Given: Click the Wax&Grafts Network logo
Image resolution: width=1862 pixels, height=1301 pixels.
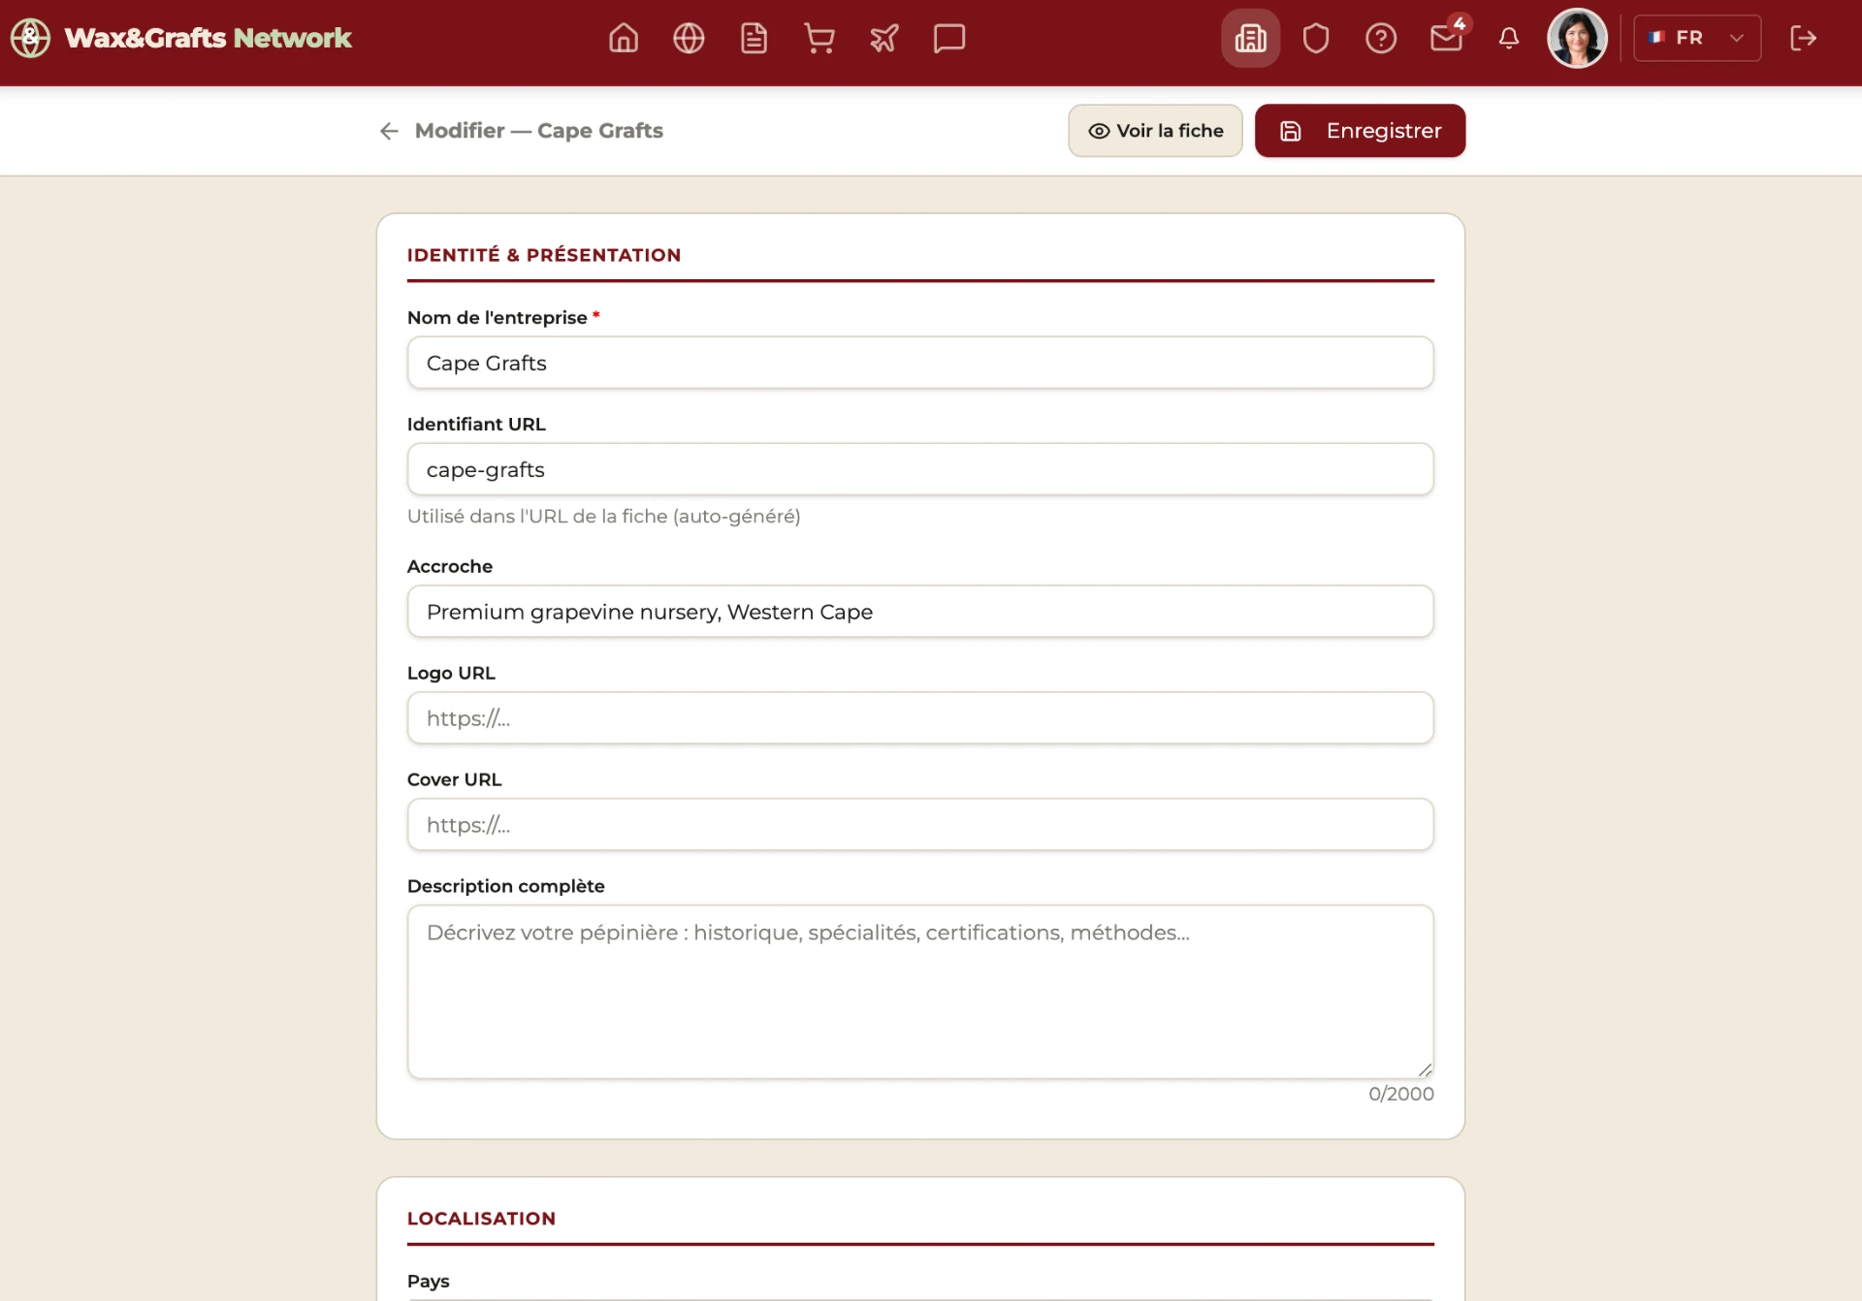Looking at the screenshot, I should (x=180, y=38).
